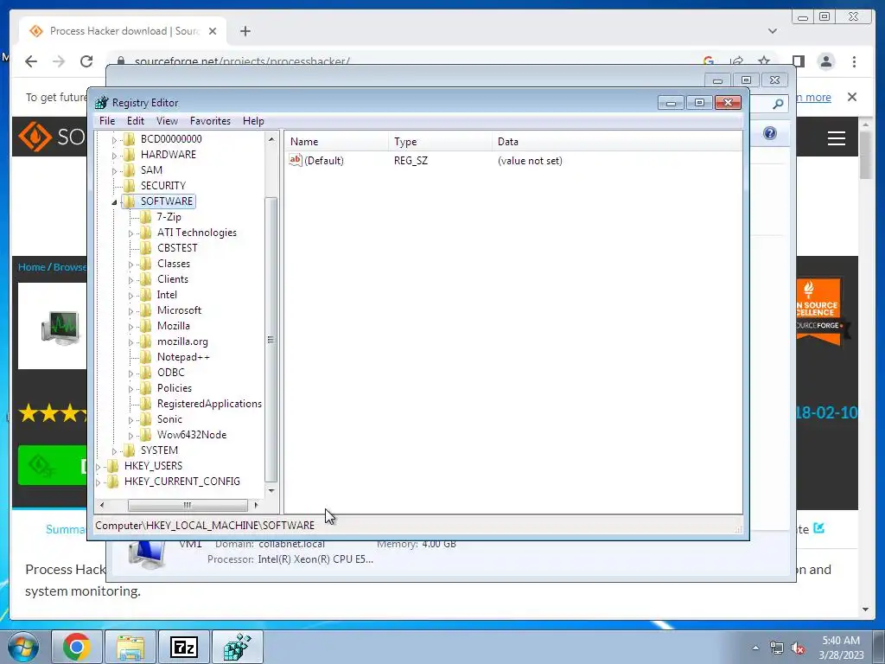Select the Classes key label
The width and height of the screenshot is (885, 664).
pyautogui.click(x=173, y=264)
